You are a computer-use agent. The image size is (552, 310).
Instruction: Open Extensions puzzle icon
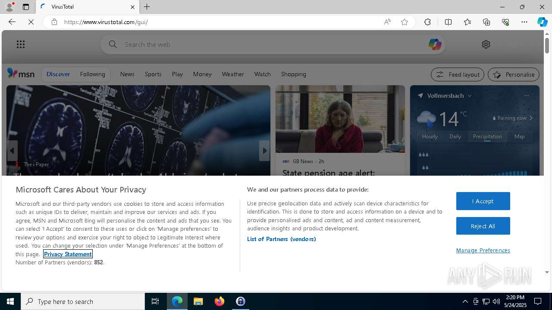427,22
